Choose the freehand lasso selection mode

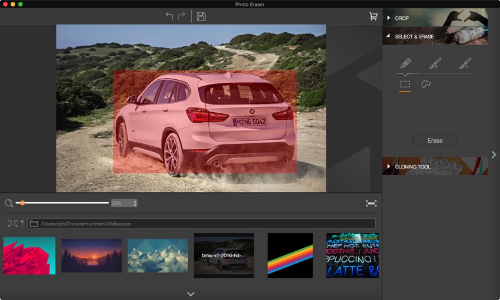[426, 85]
